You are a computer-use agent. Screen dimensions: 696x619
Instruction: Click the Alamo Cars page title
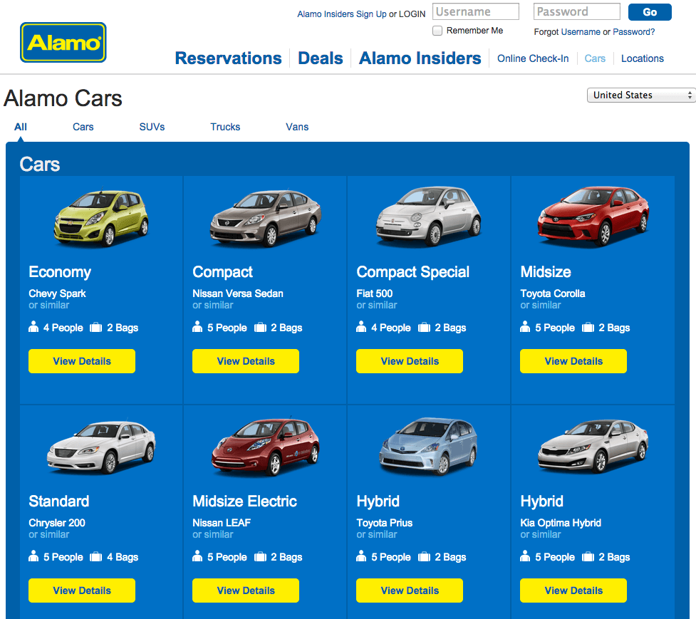pos(63,98)
